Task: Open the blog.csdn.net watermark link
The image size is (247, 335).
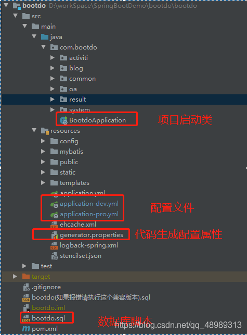Action: [178, 325]
